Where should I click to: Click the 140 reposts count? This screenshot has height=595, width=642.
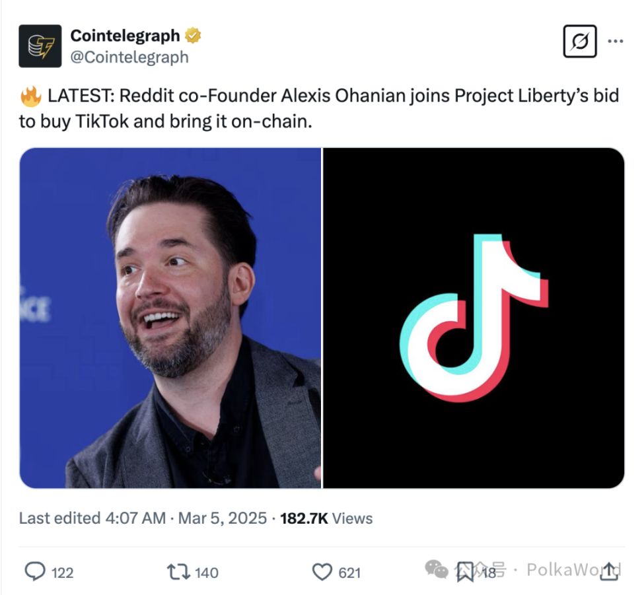tap(206, 573)
